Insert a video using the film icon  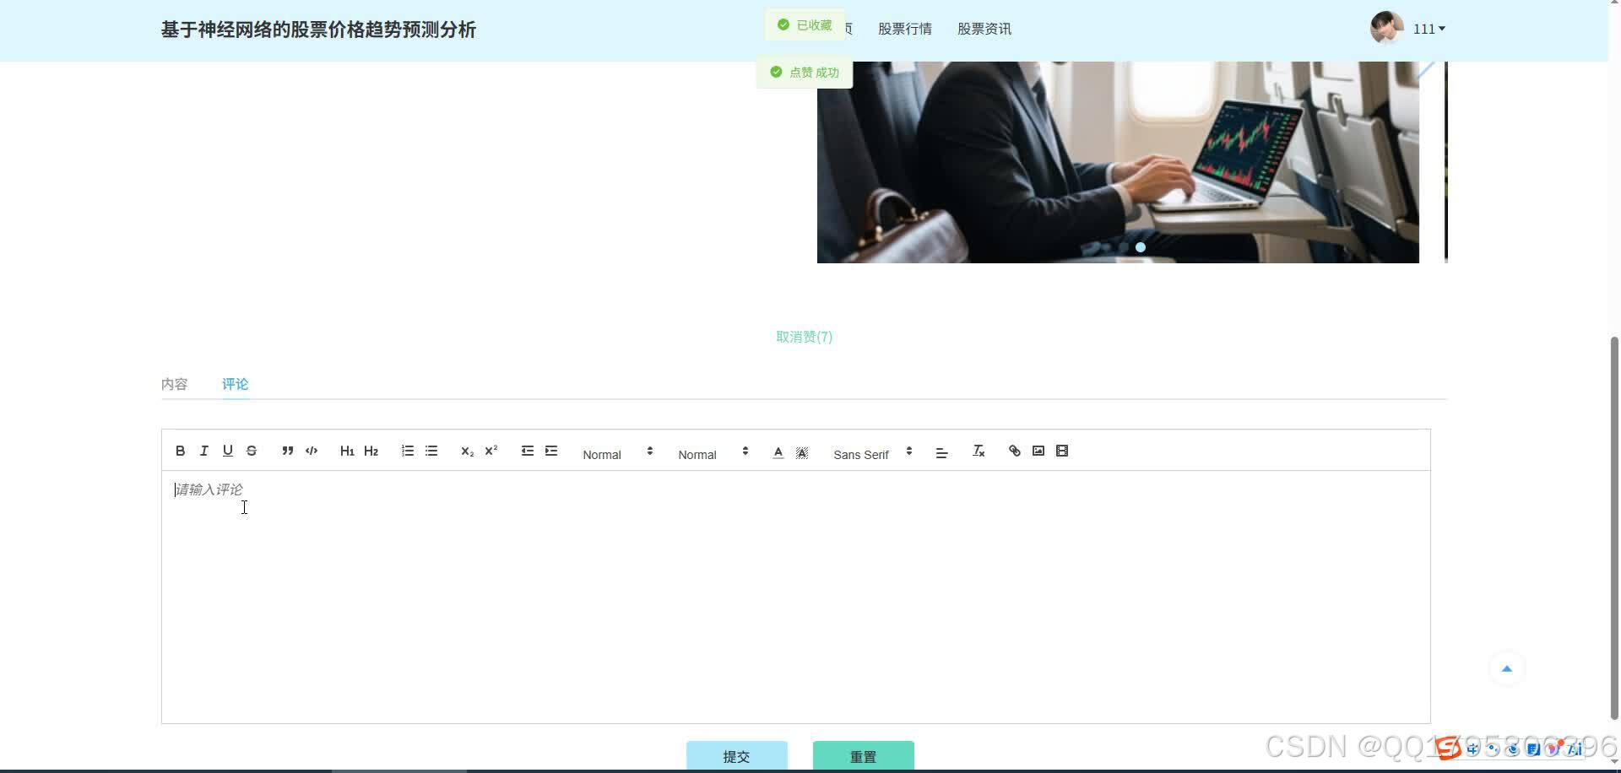[x=1062, y=451]
